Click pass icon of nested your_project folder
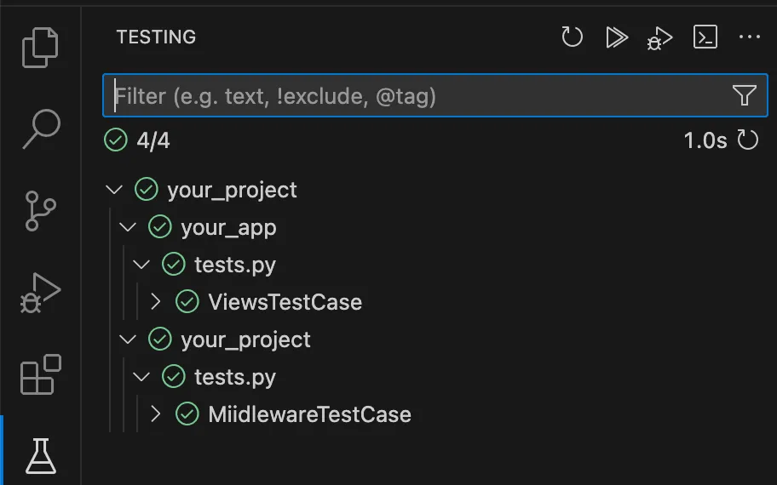Image resolution: width=777 pixels, height=485 pixels. pyautogui.click(x=159, y=339)
